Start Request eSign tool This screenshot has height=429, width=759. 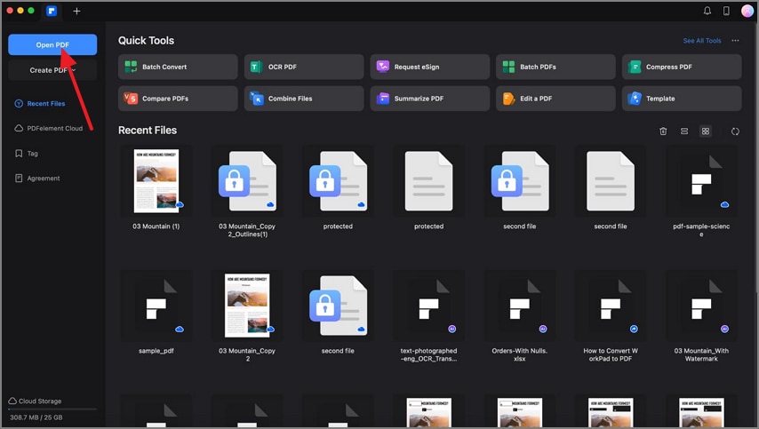tap(430, 67)
